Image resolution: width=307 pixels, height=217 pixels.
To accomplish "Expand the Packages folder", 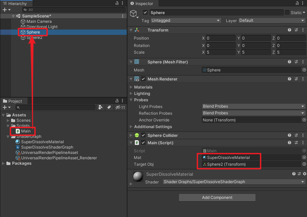I will [x=3, y=163].
